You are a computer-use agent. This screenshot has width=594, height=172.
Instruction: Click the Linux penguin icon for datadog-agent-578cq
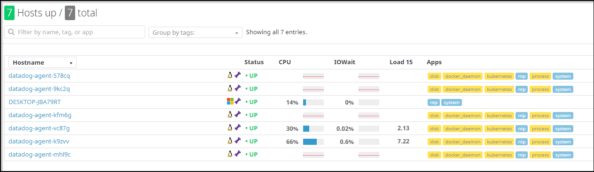click(x=230, y=75)
